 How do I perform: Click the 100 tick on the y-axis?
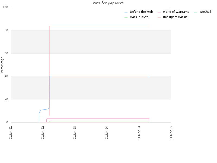[x=5, y=7]
